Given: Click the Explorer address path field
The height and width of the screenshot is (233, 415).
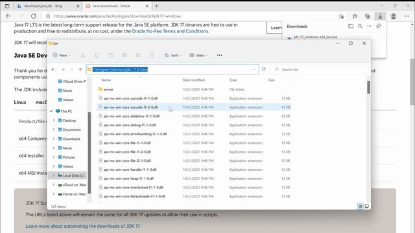Looking at the screenshot, I should click(x=172, y=69).
